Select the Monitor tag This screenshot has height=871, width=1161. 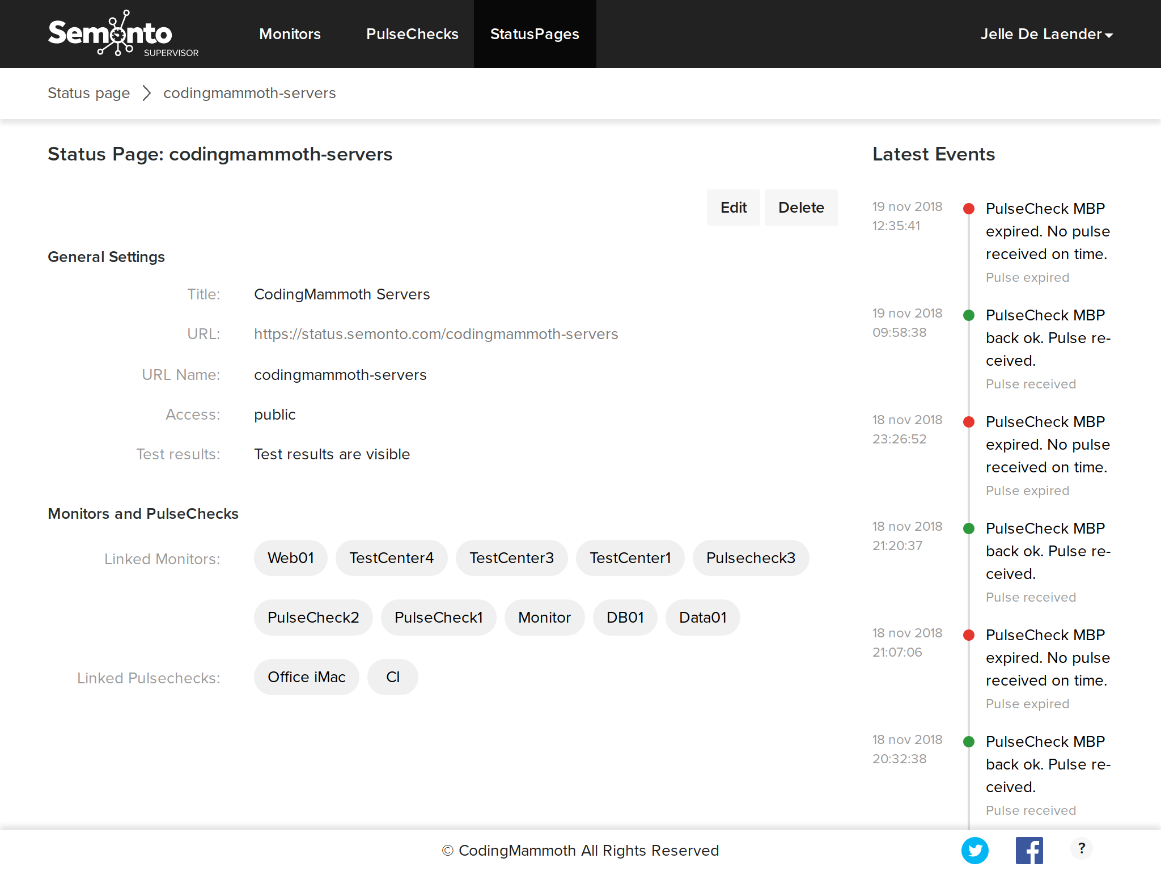[x=545, y=618]
